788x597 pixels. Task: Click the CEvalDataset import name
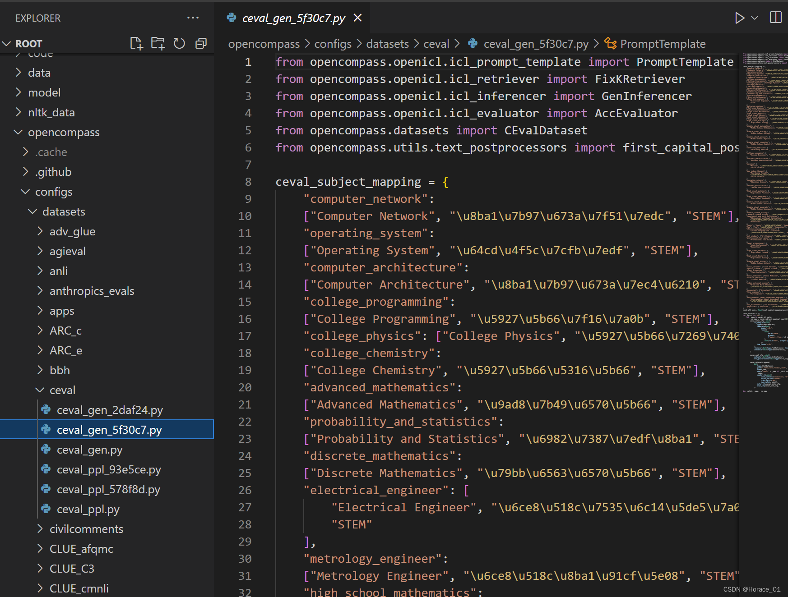click(546, 130)
